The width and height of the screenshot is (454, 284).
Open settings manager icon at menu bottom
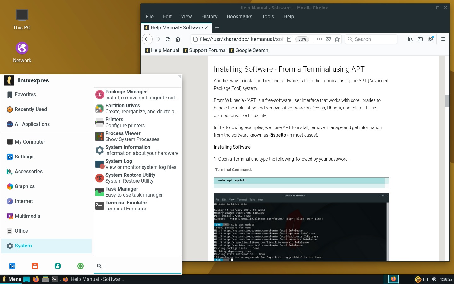click(x=12, y=266)
